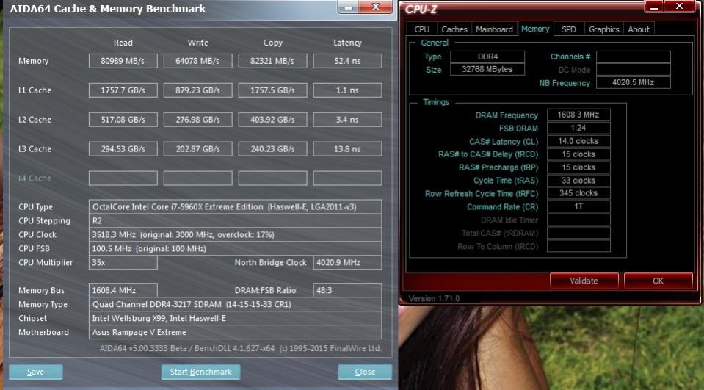Click the RAS# Precharge 15 clocks value
Viewport: 704px width, 390px height.
click(x=578, y=167)
